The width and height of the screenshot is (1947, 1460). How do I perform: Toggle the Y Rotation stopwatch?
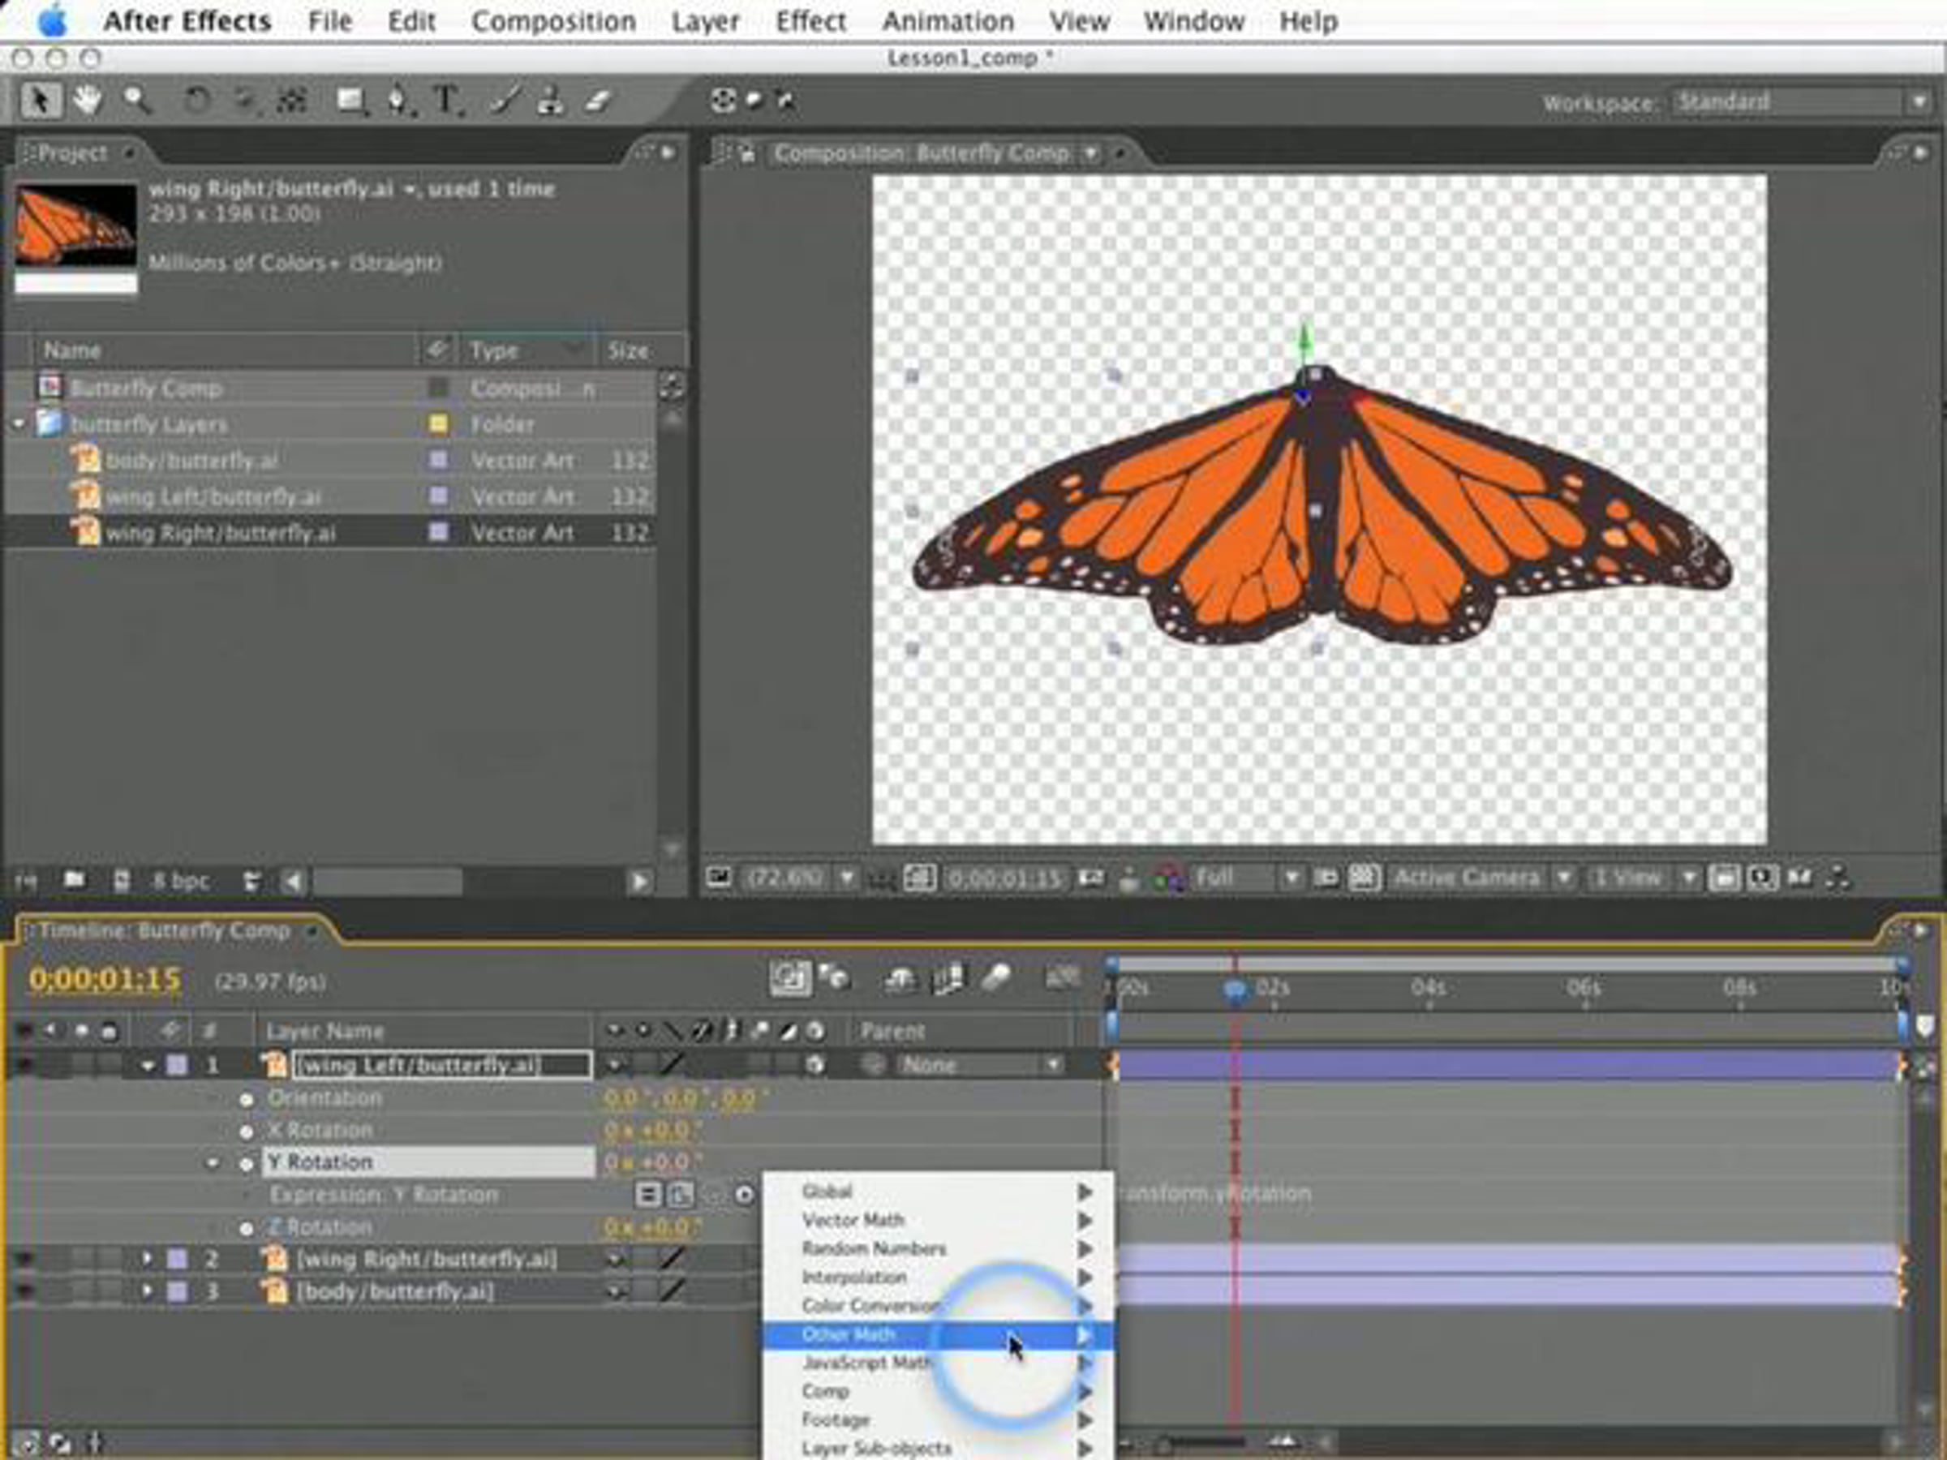point(247,1163)
